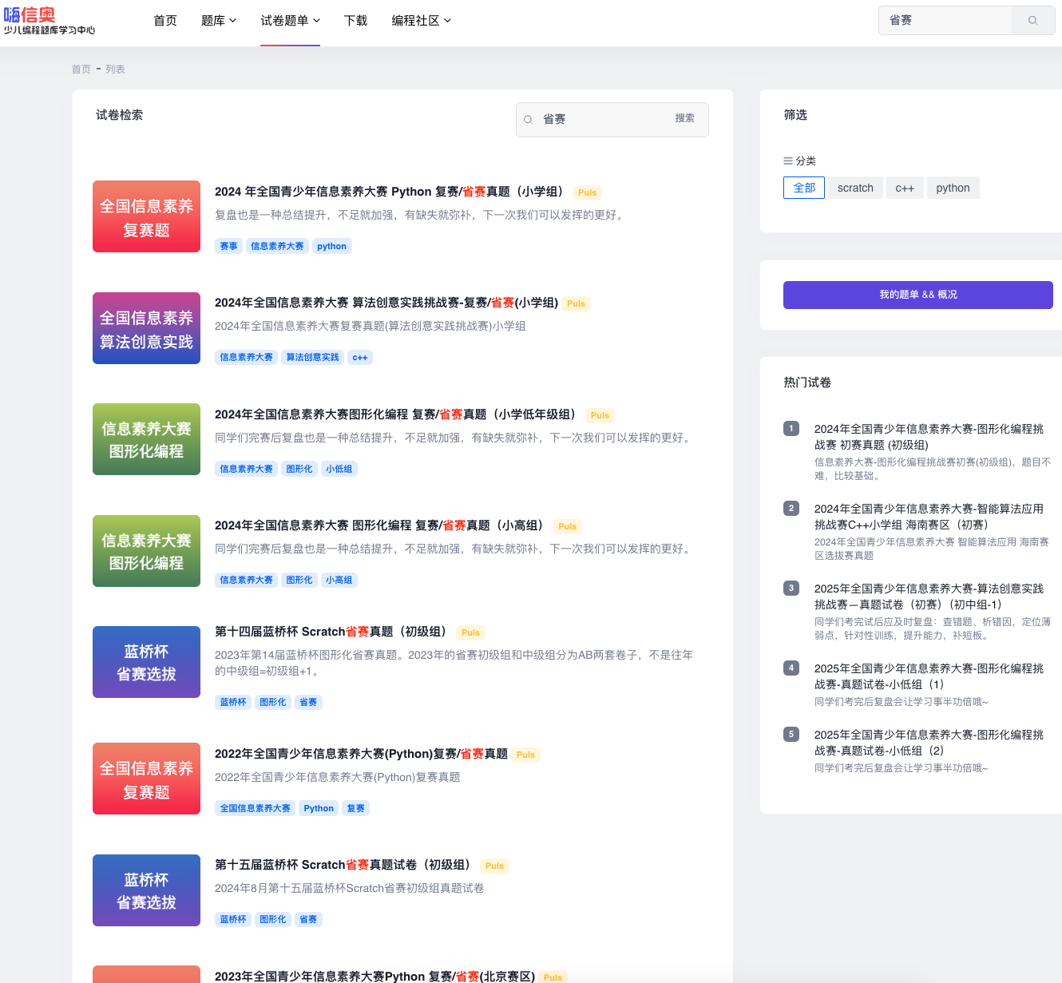Open title 图形化编程 复赛/省赛真题（小学低年级组）

(x=398, y=414)
